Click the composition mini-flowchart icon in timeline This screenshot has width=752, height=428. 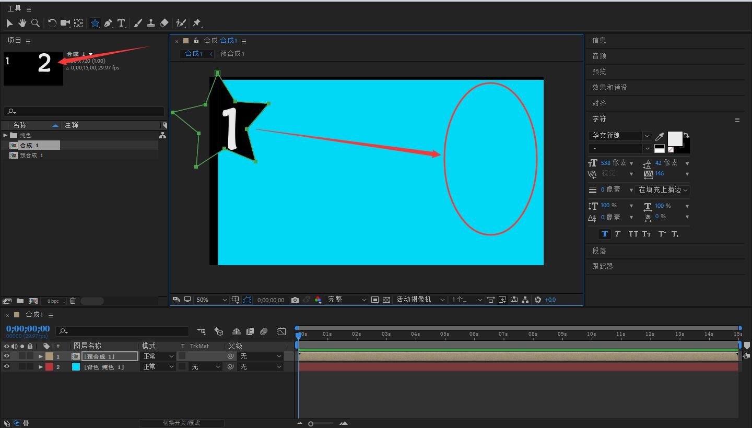coord(201,331)
